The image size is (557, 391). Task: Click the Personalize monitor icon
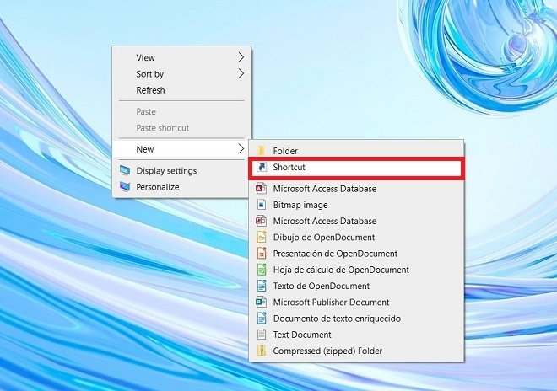pyautogui.click(x=125, y=186)
